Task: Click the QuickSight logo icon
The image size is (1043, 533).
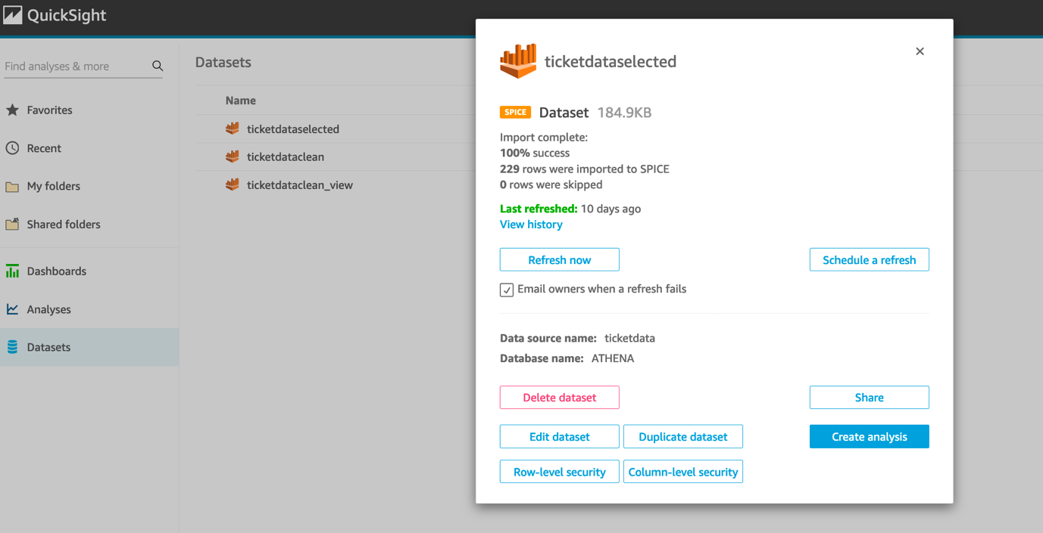Action: click(x=13, y=15)
